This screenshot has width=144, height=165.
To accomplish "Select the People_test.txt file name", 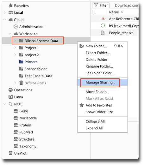I will [121, 33].
